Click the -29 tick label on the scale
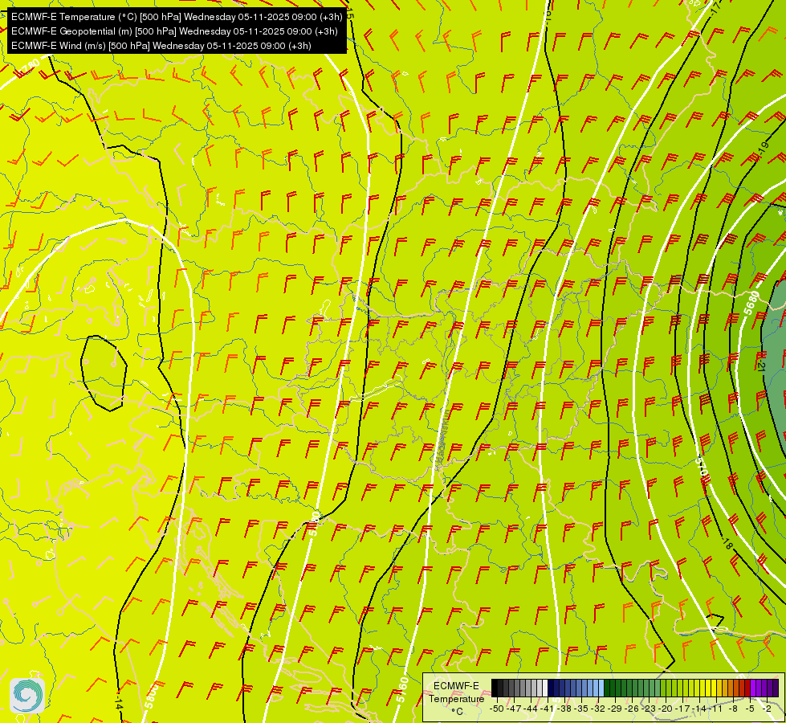The width and height of the screenshot is (786, 723). point(614,709)
